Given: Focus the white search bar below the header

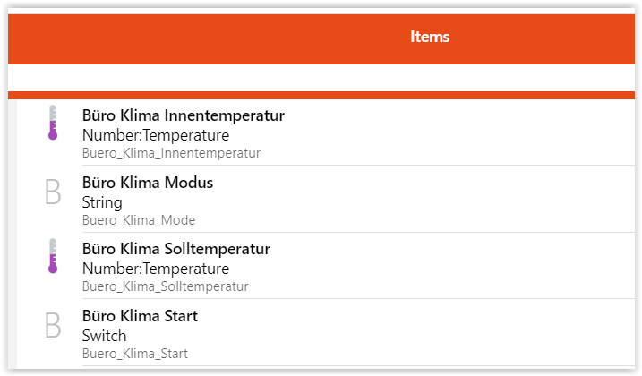Looking at the screenshot, I should [321, 78].
